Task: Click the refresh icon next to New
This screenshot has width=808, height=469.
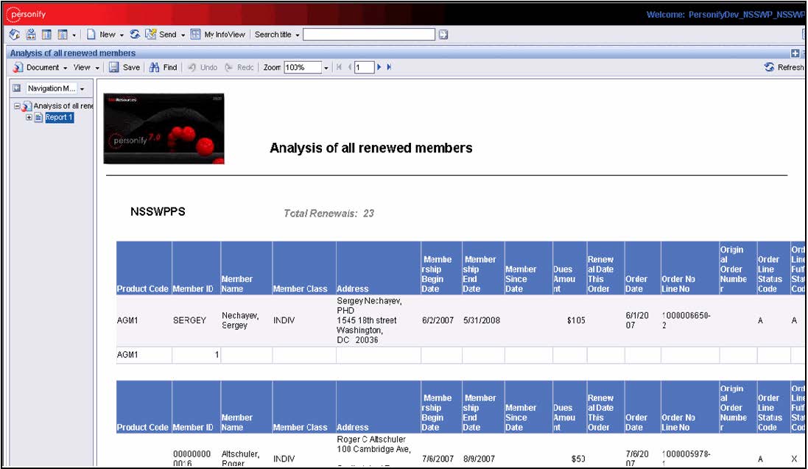Action: (135, 35)
